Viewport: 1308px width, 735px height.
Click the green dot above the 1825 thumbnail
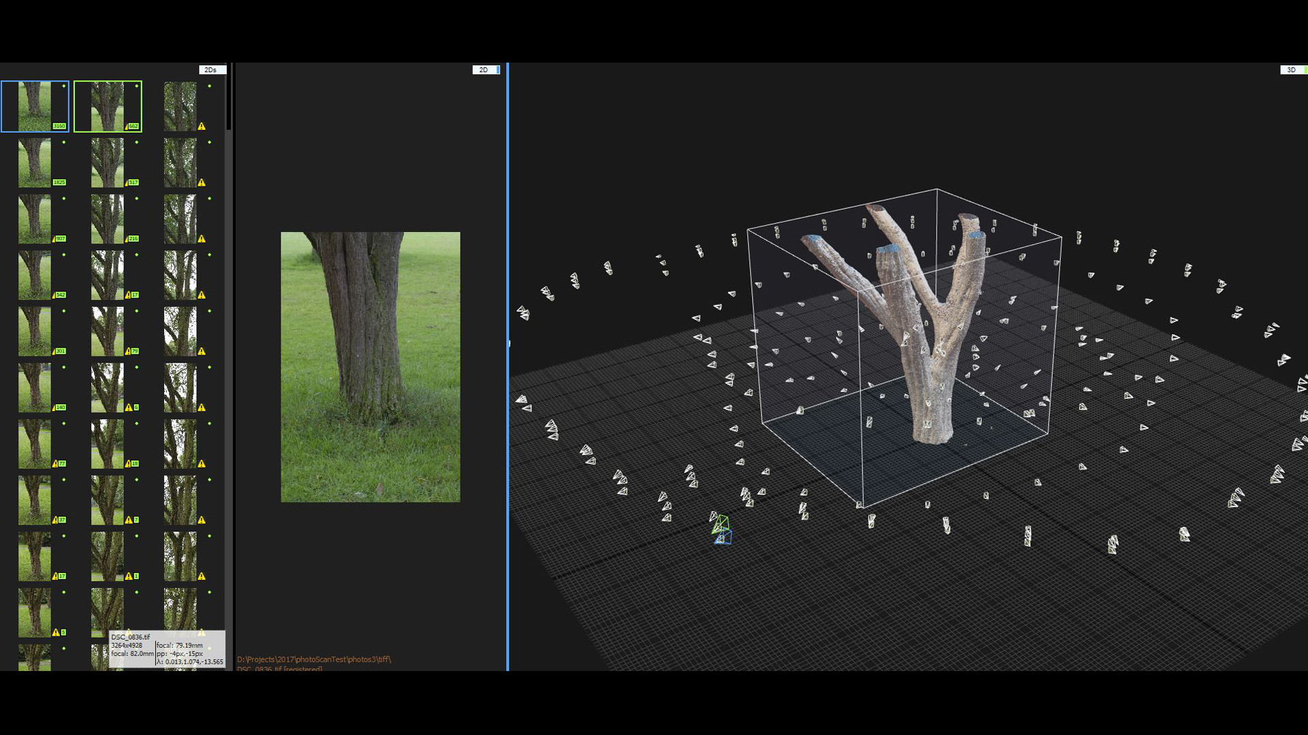coord(64,143)
